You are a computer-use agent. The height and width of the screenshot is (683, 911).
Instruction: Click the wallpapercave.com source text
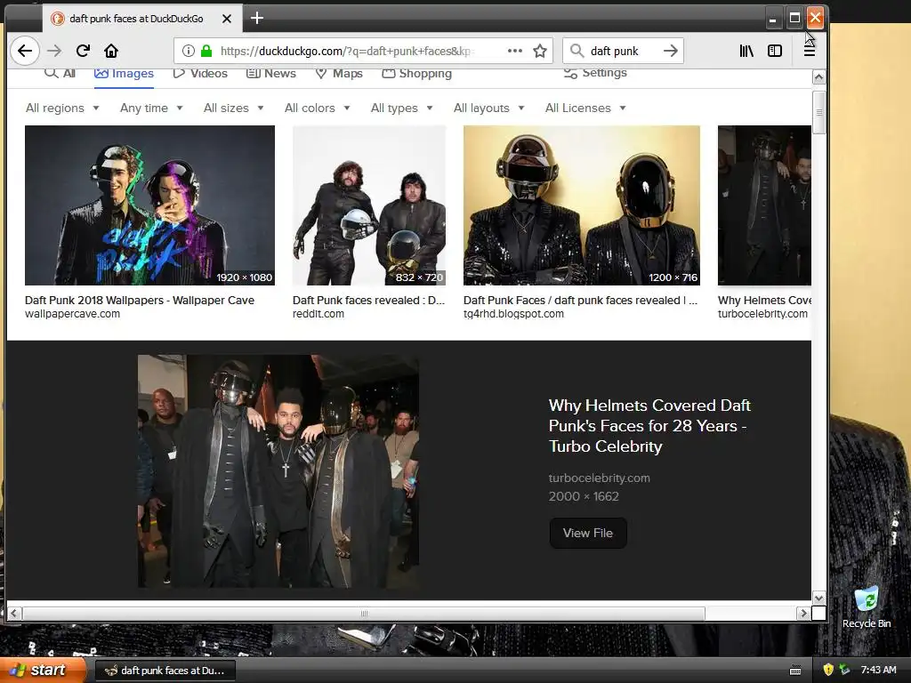tap(73, 314)
